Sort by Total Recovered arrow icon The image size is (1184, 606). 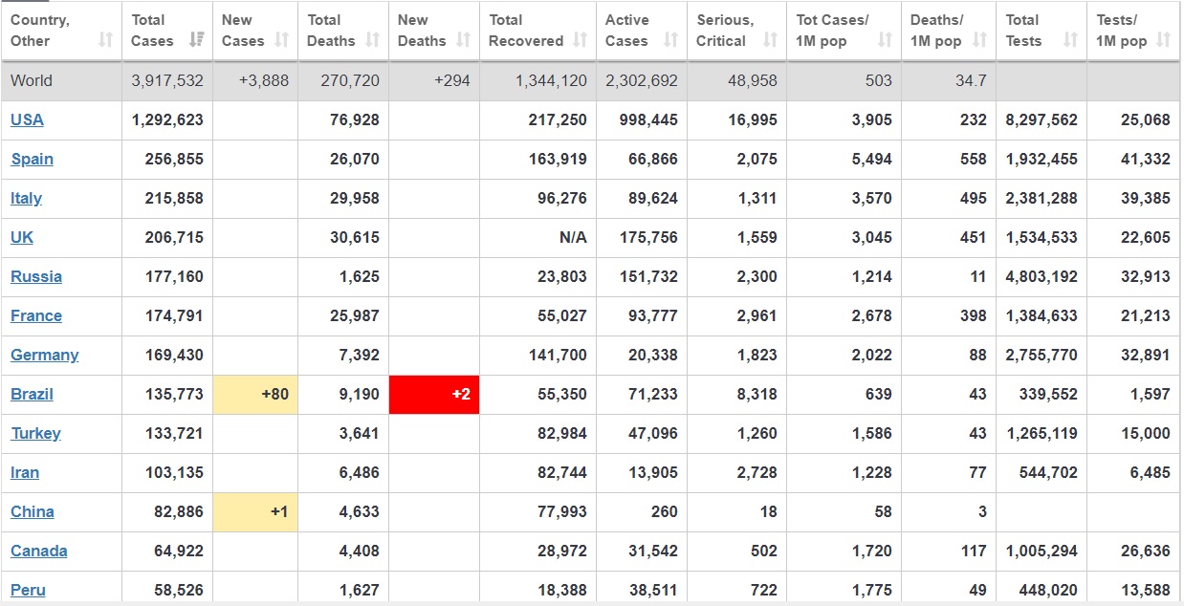(x=581, y=40)
